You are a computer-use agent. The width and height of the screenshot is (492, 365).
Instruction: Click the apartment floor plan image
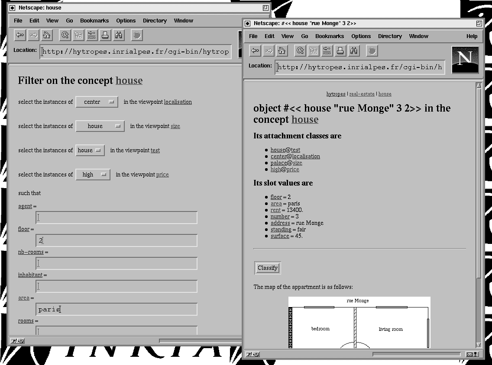click(359, 322)
